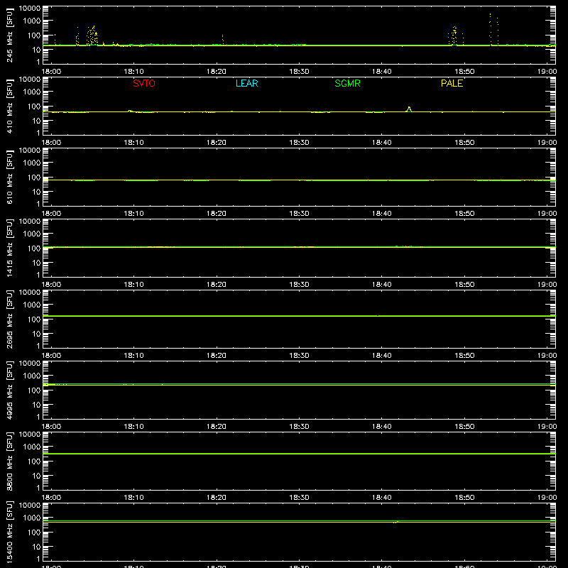Click the 100 tick label on the 410 MHz axis
This screenshot has height=568, width=568.
(34, 106)
